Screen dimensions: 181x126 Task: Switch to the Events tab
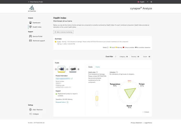tap(98, 67)
